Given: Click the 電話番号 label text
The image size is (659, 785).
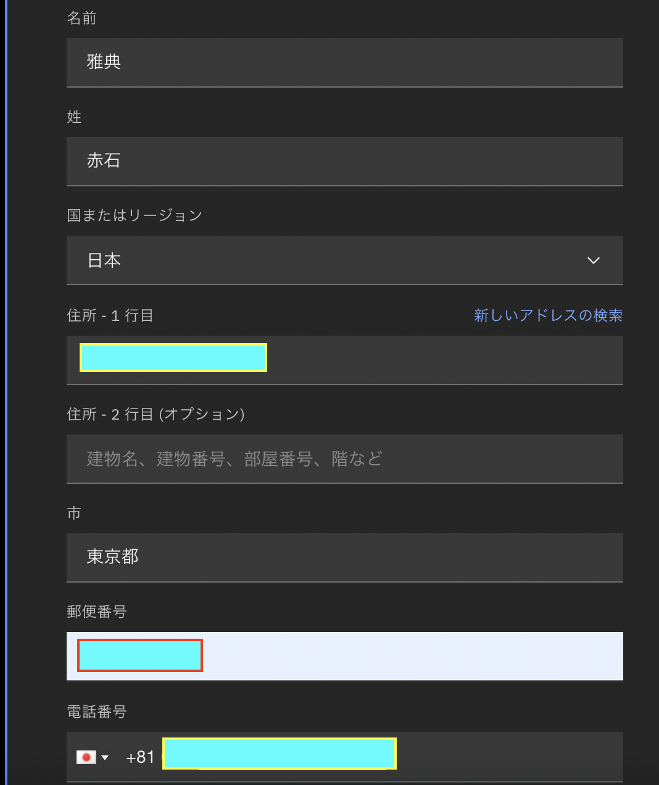Looking at the screenshot, I should 96,712.
